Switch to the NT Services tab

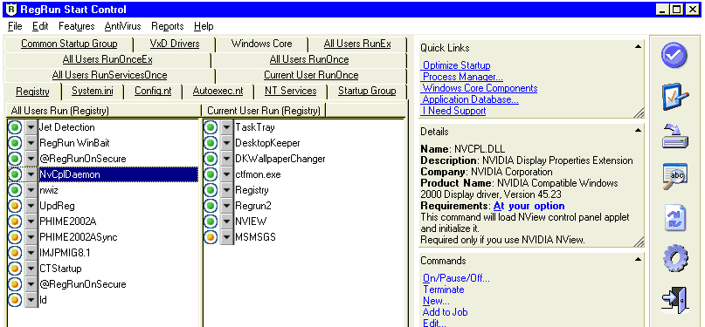click(x=290, y=91)
